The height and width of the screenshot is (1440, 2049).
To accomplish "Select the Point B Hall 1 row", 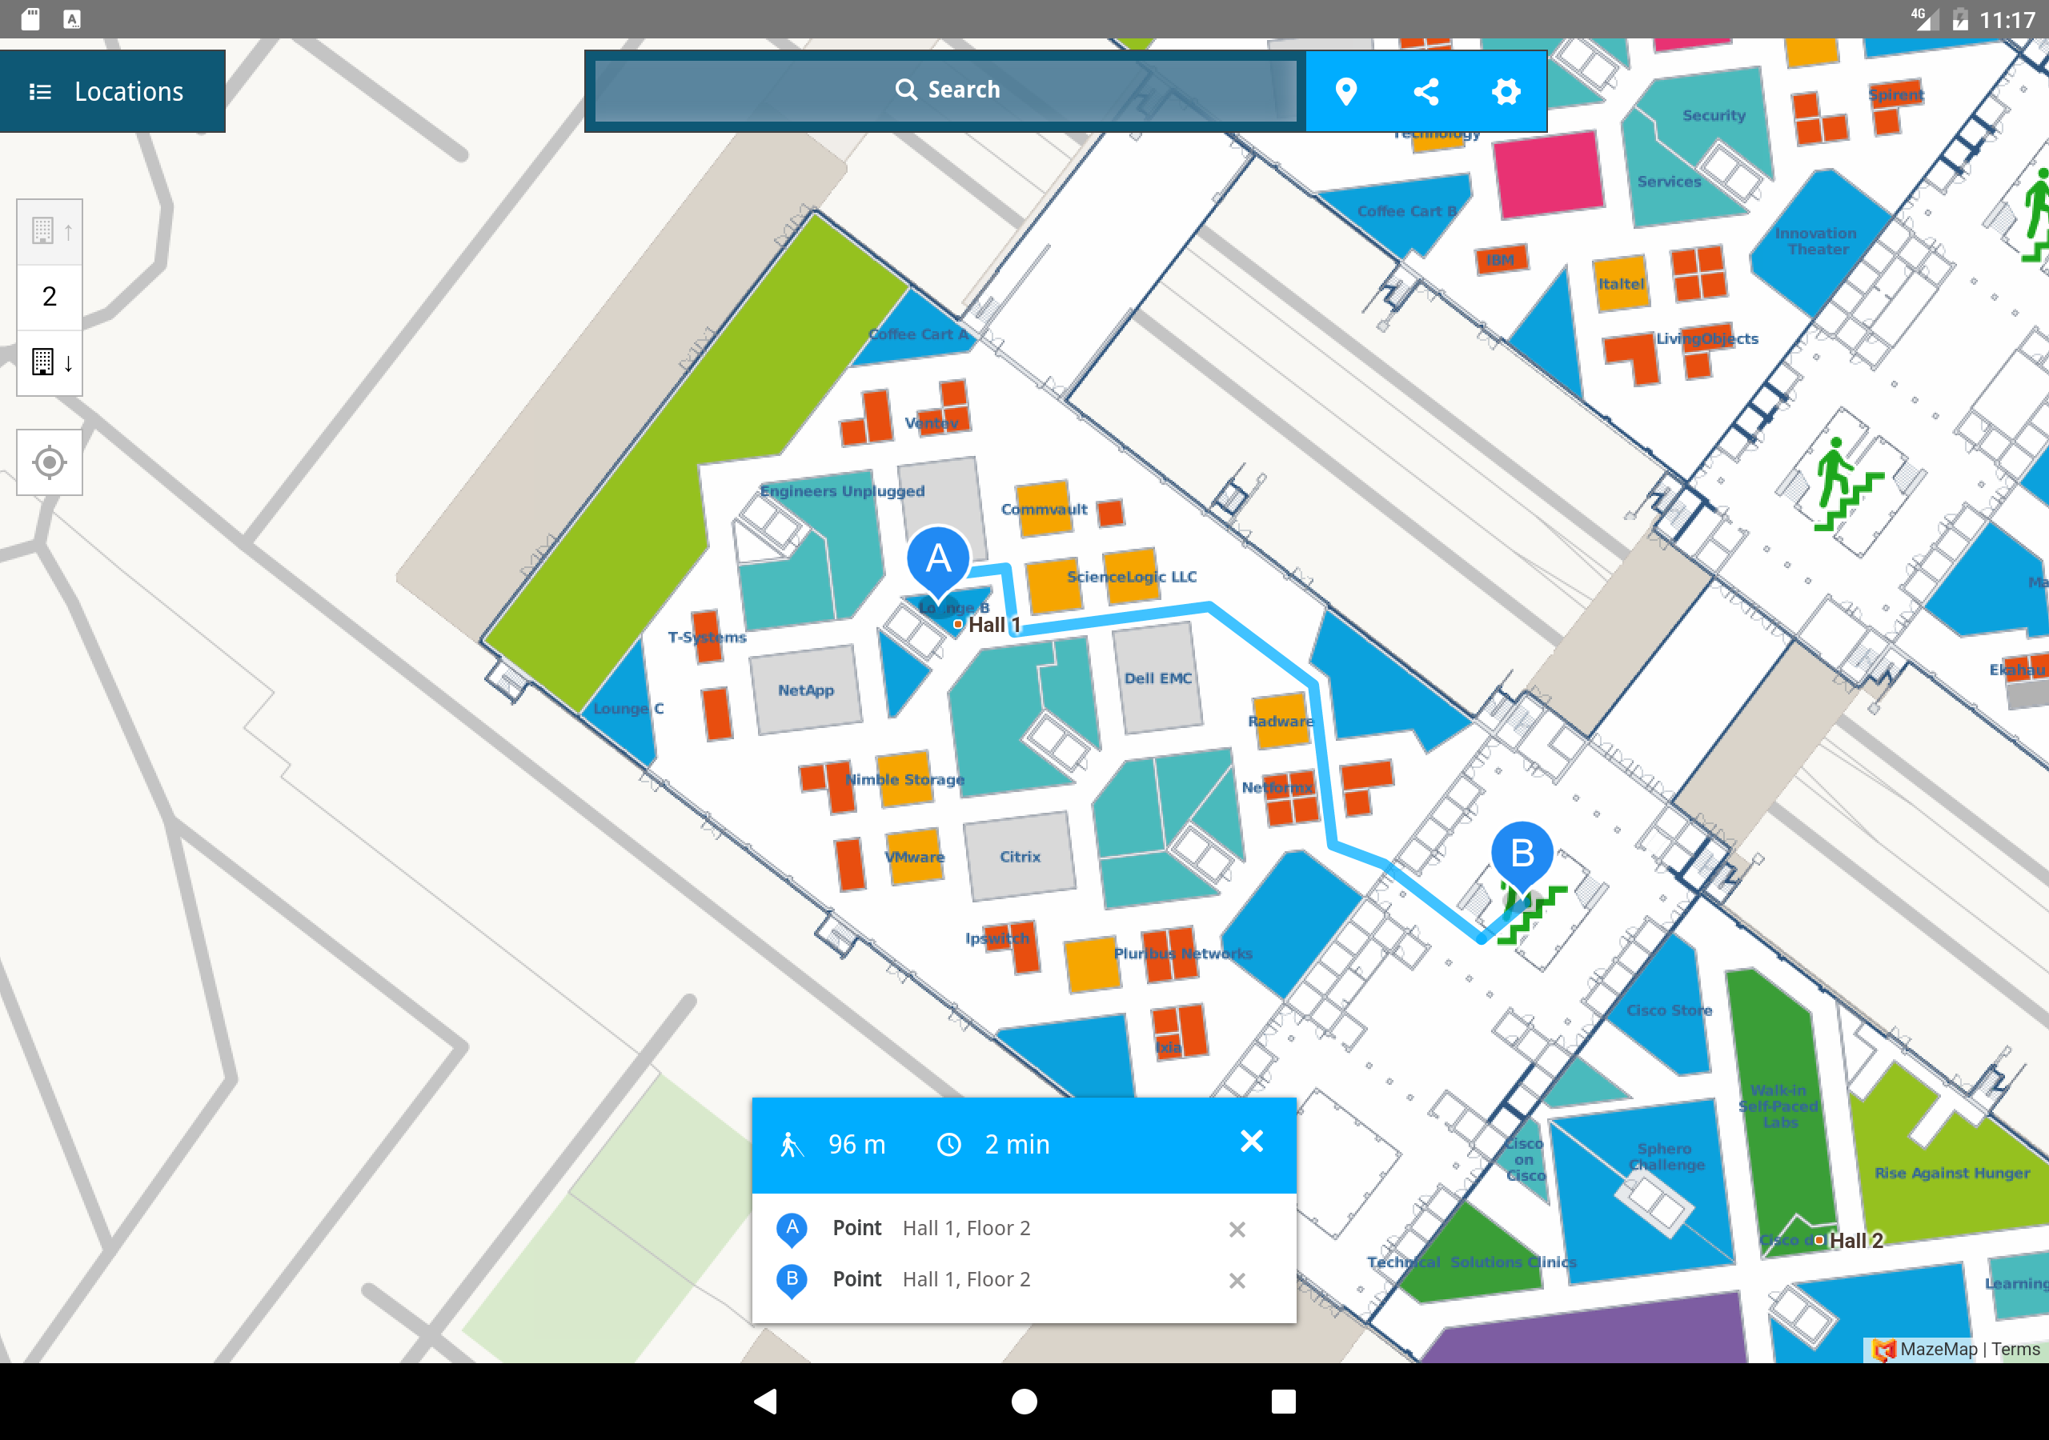I will pos(1024,1279).
